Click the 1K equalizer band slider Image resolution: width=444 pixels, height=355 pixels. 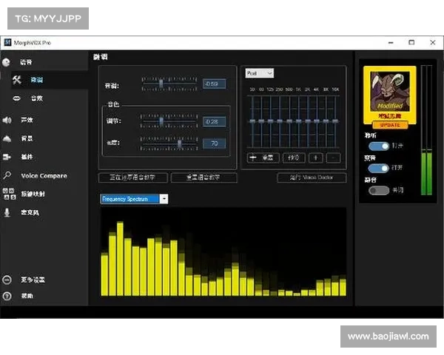(x=298, y=121)
